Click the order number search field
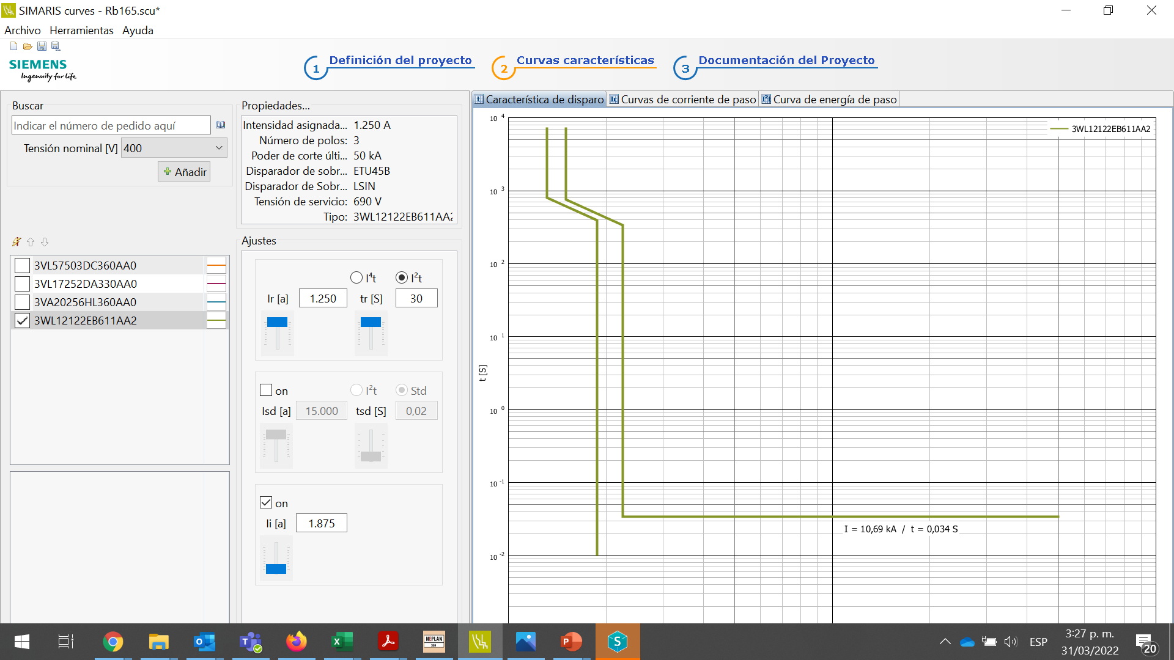 (x=111, y=125)
